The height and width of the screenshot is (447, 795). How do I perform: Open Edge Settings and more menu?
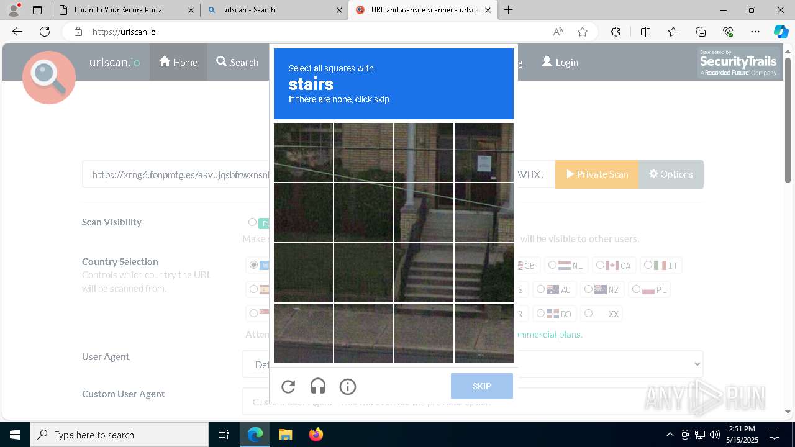[755, 32]
